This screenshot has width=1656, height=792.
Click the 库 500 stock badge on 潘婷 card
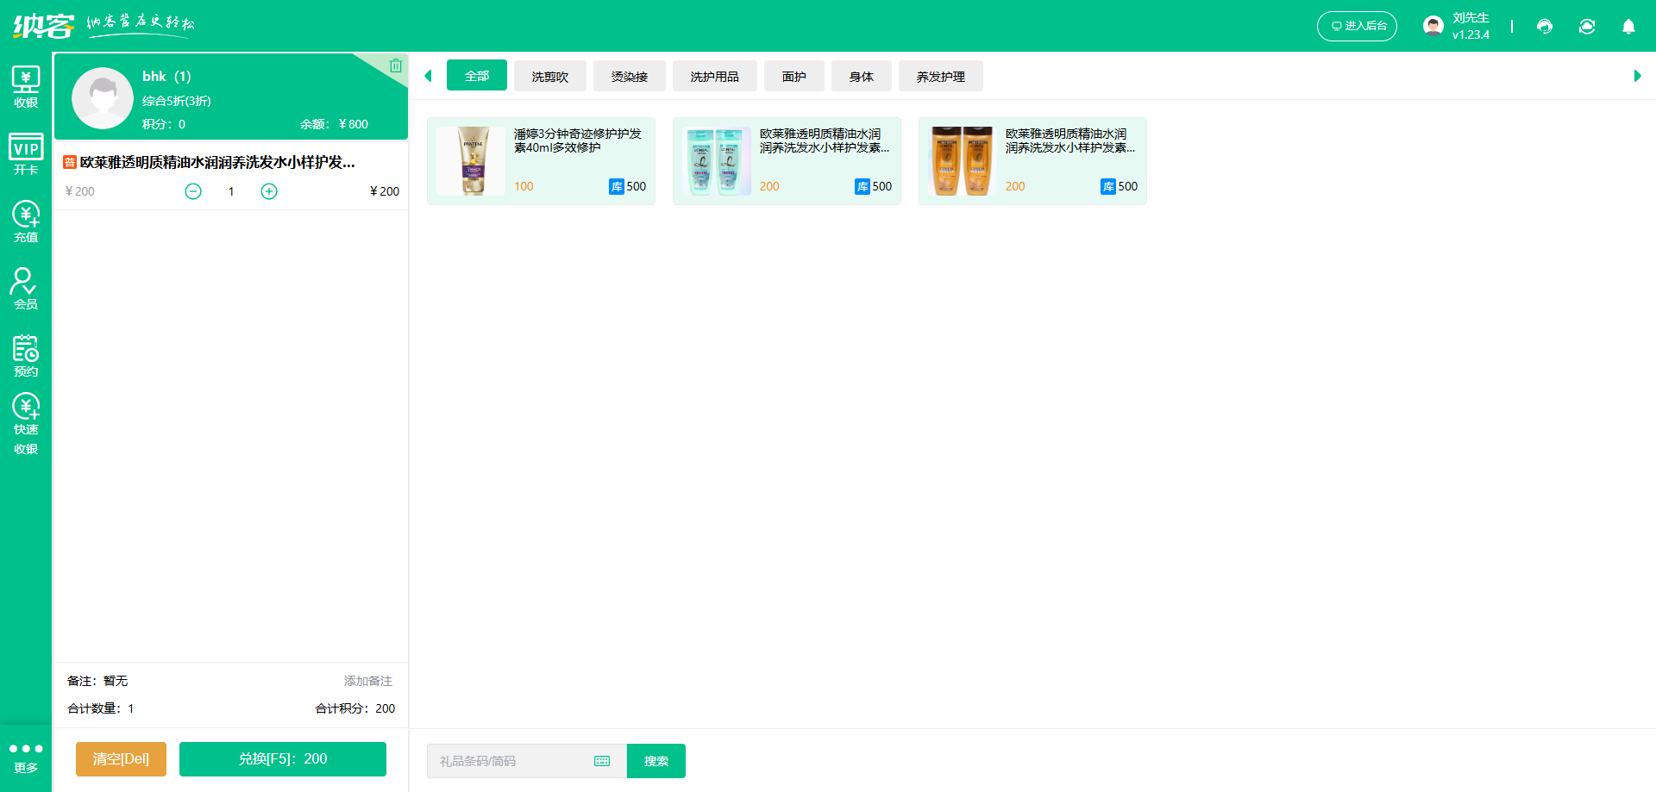tap(628, 186)
